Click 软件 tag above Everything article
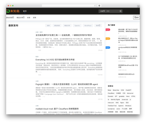The width and height of the screenshot is (146, 123). [37, 57]
